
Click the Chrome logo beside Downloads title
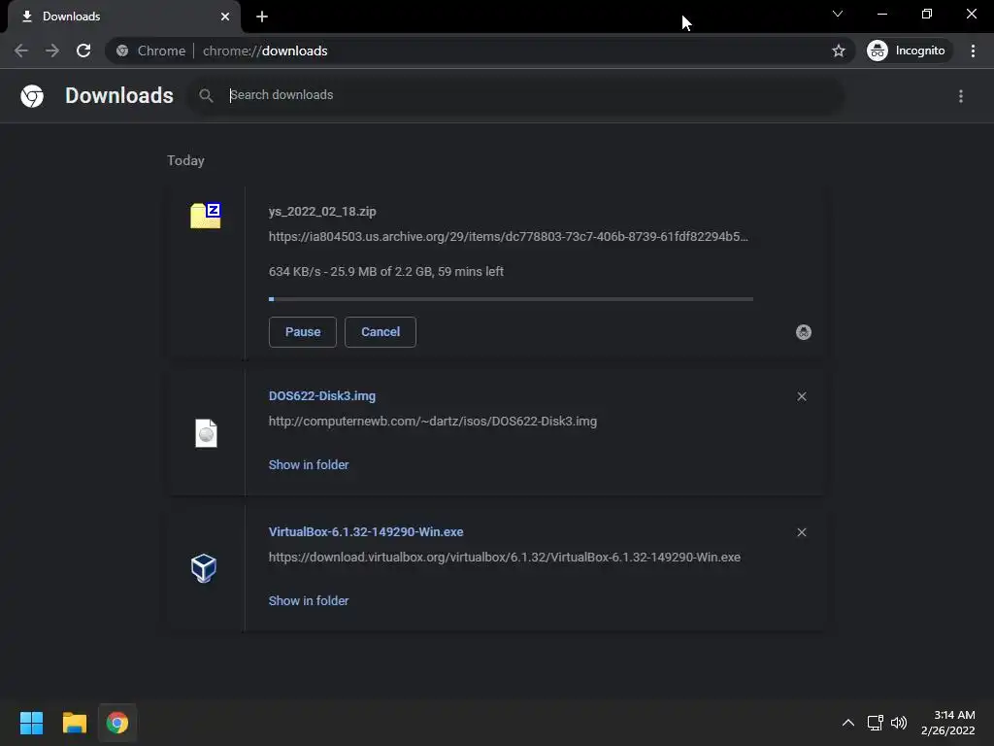coord(32,96)
